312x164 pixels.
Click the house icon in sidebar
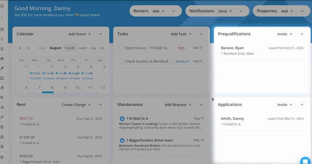point(2,59)
